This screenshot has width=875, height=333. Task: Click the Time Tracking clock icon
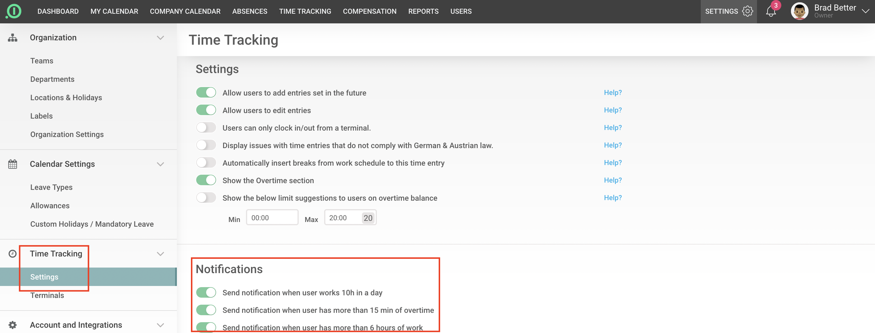[13, 254]
